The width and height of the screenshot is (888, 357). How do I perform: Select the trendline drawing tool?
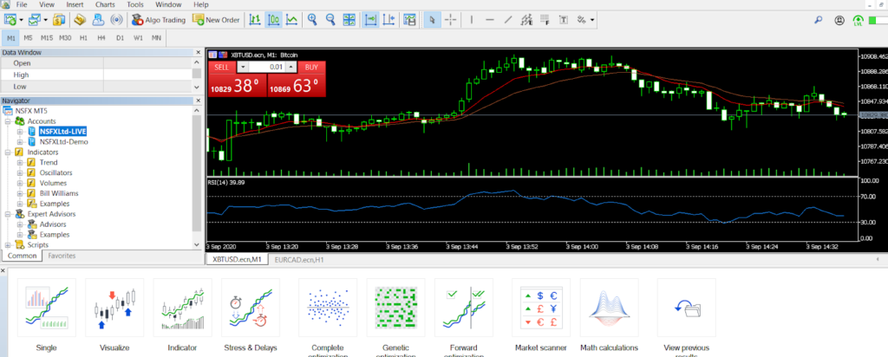(x=508, y=20)
